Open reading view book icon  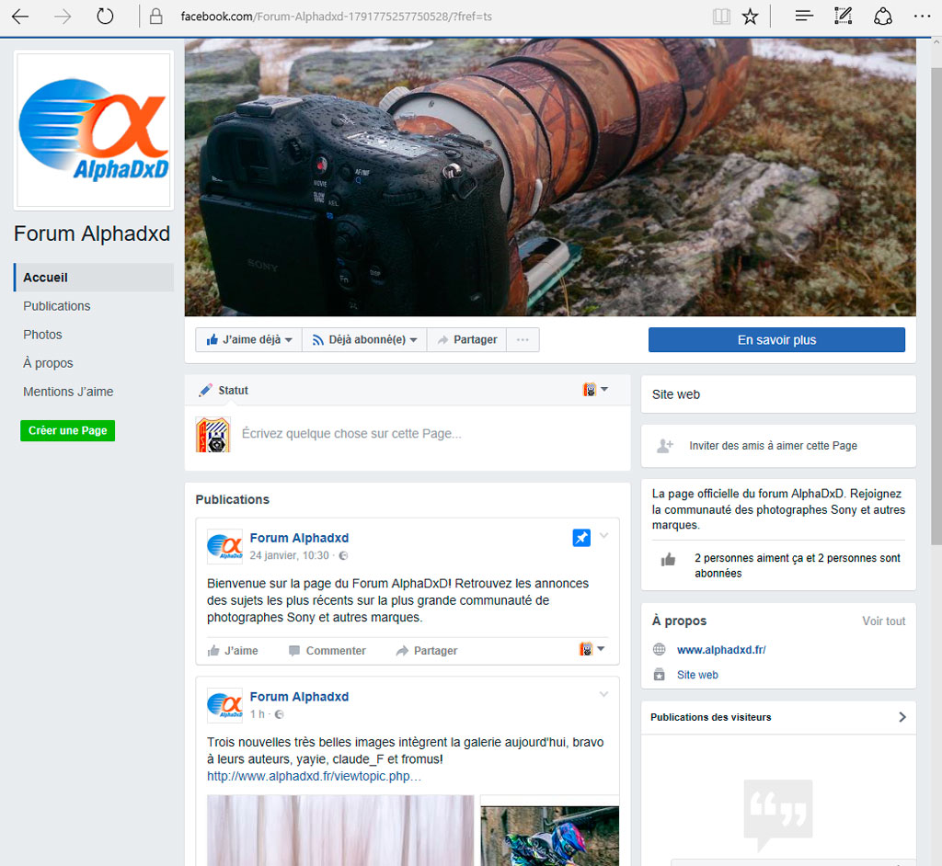(721, 17)
